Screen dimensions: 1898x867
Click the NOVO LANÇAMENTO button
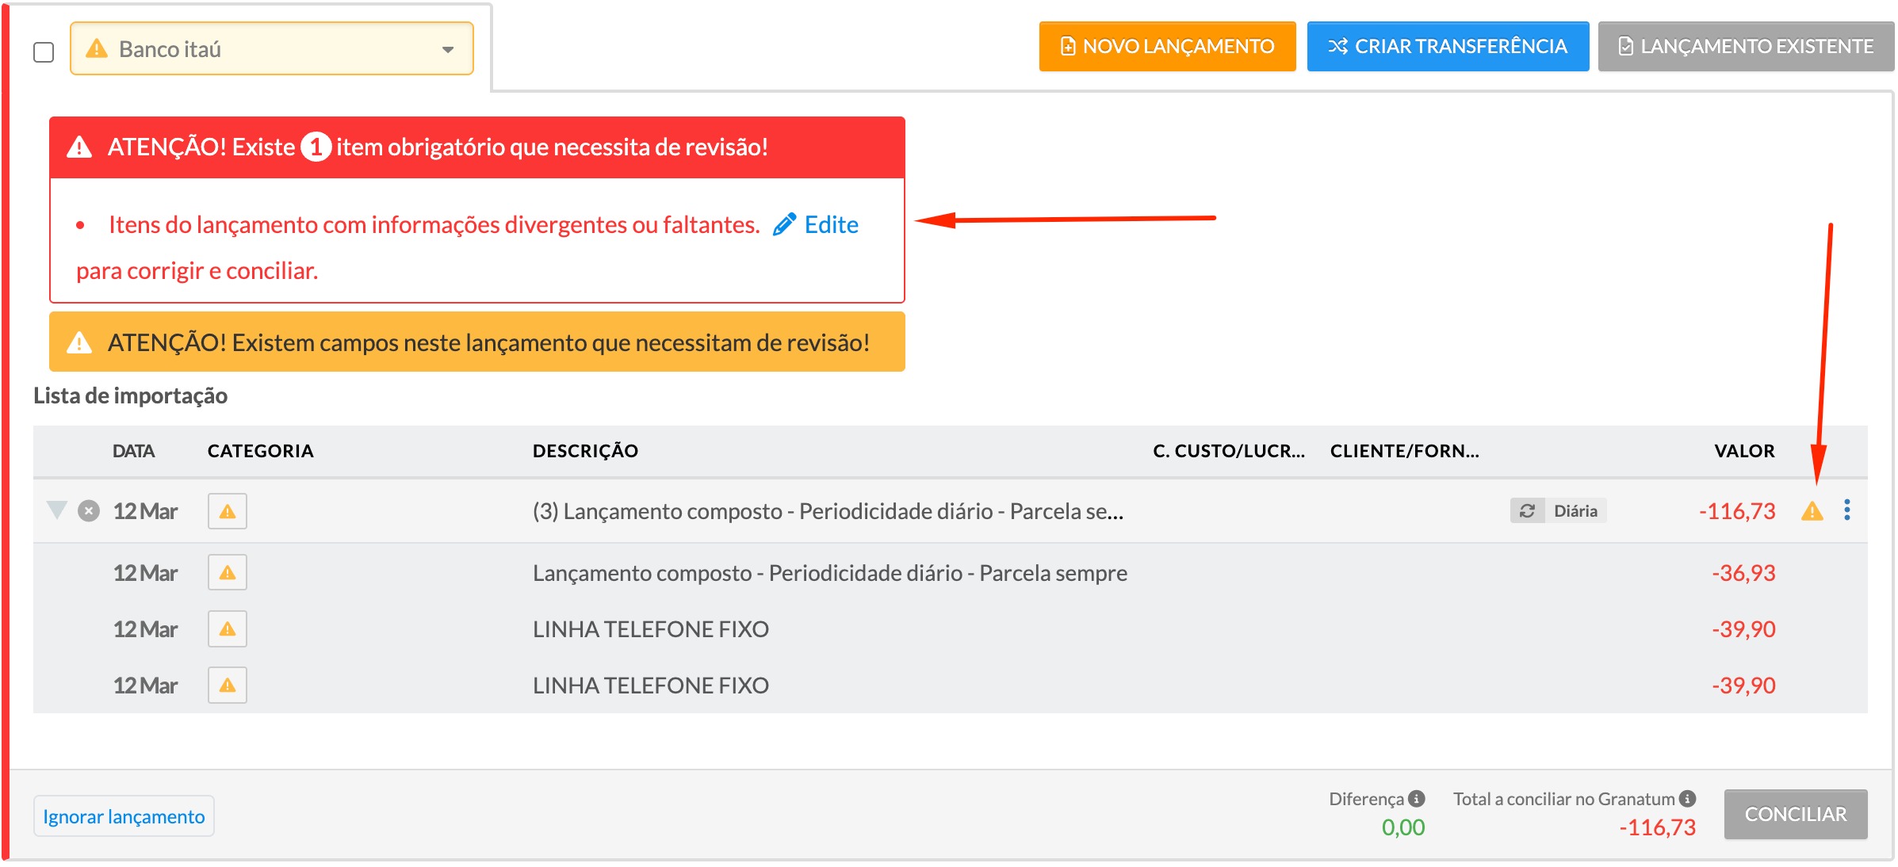pos(1167,47)
